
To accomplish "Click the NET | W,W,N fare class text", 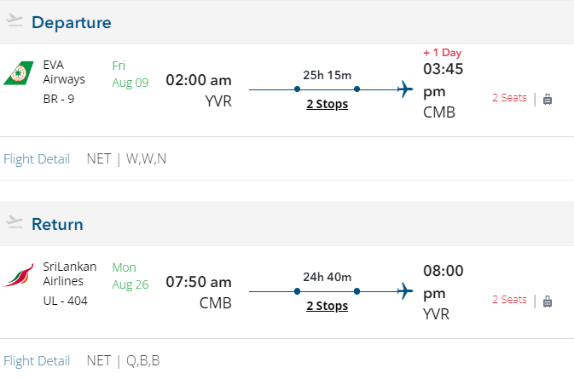I will pyautogui.click(x=126, y=158).
